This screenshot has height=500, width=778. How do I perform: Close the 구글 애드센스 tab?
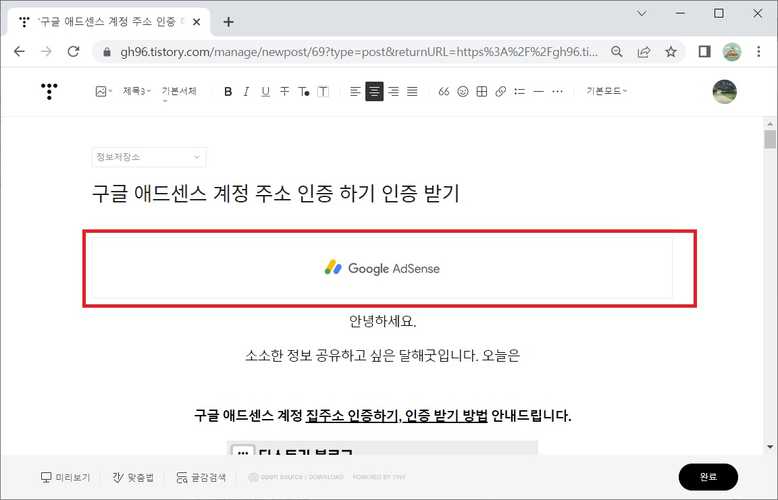tap(197, 22)
